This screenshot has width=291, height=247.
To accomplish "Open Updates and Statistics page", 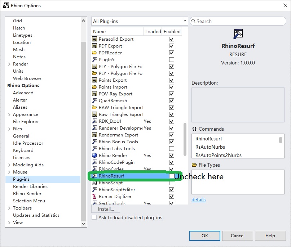I will [x=36, y=215].
